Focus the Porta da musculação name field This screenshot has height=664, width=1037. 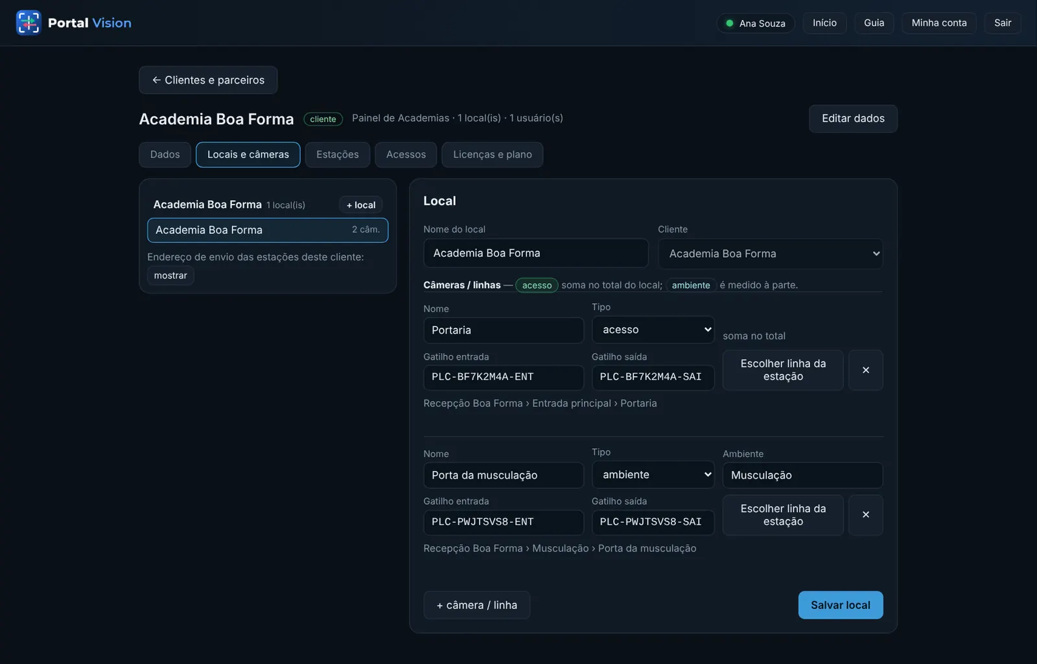point(504,475)
